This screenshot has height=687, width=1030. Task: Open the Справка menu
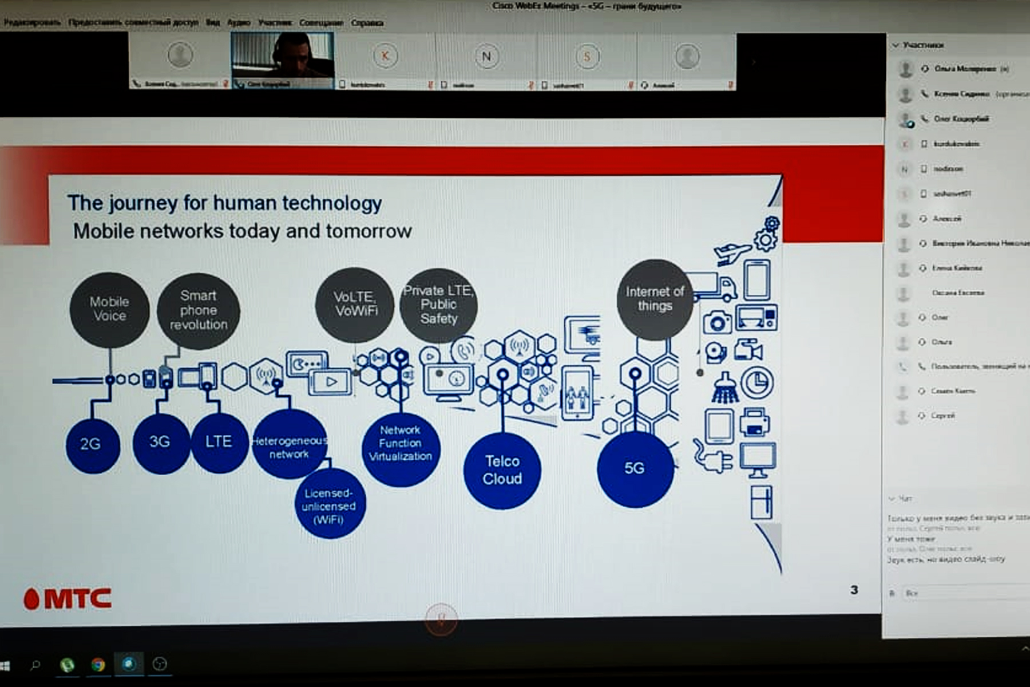pos(367,23)
